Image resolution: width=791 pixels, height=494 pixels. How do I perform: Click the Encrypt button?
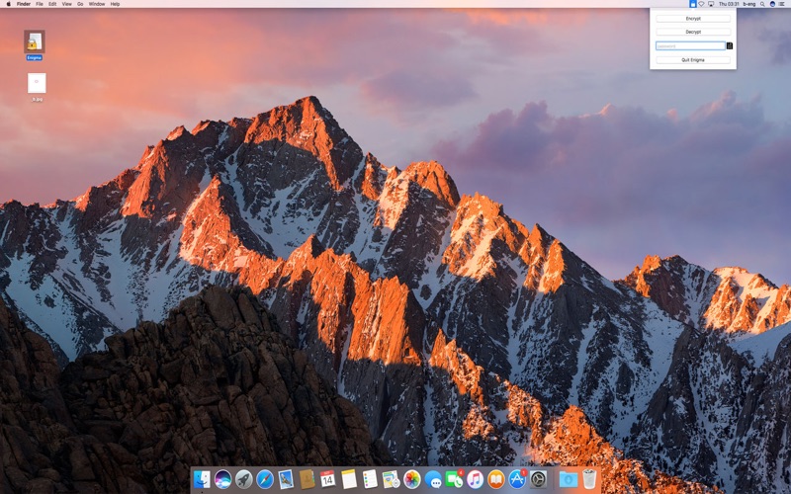click(x=693, y=19)
